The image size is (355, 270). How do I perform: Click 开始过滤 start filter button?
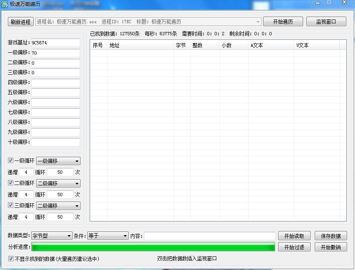[x=294, y=247]
